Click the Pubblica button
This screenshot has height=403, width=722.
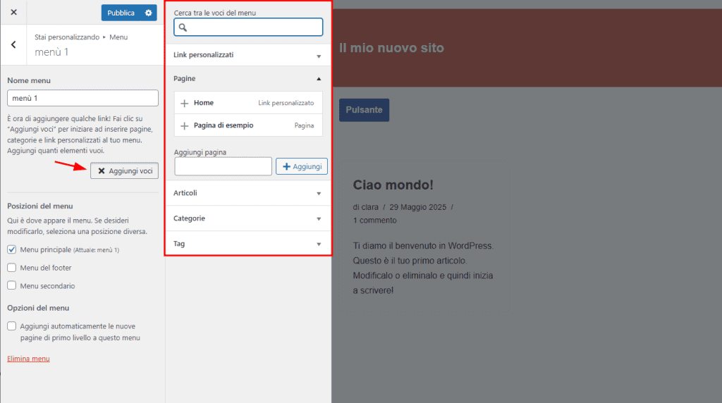coord(121,13)
